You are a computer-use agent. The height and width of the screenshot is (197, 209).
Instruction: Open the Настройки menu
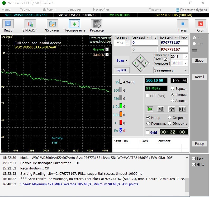(x=101, y=10)
